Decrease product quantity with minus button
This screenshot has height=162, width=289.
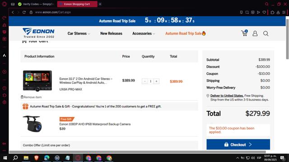145,81
